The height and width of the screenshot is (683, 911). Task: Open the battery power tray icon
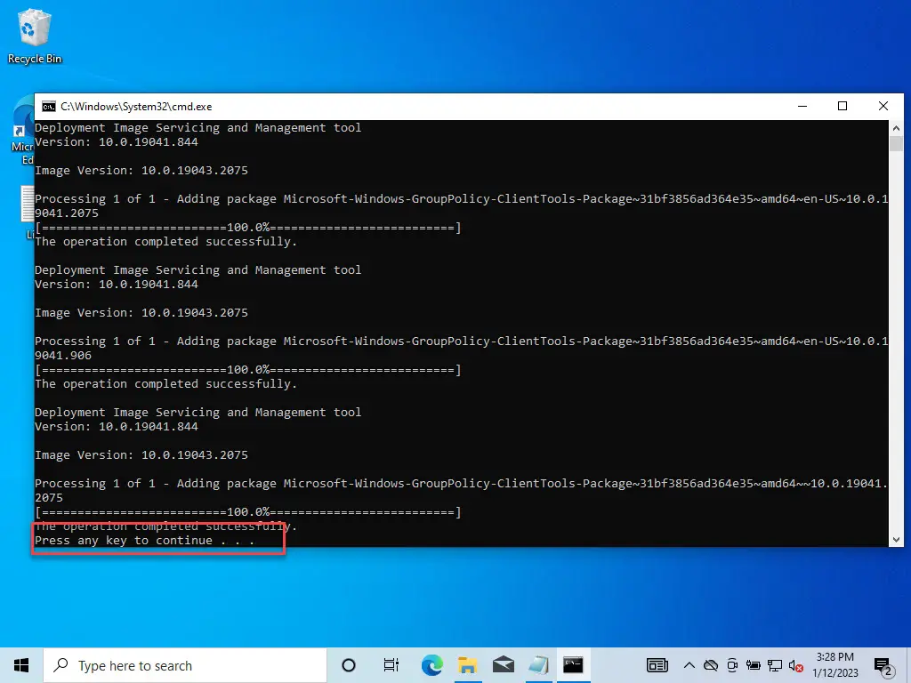(754, 665)
